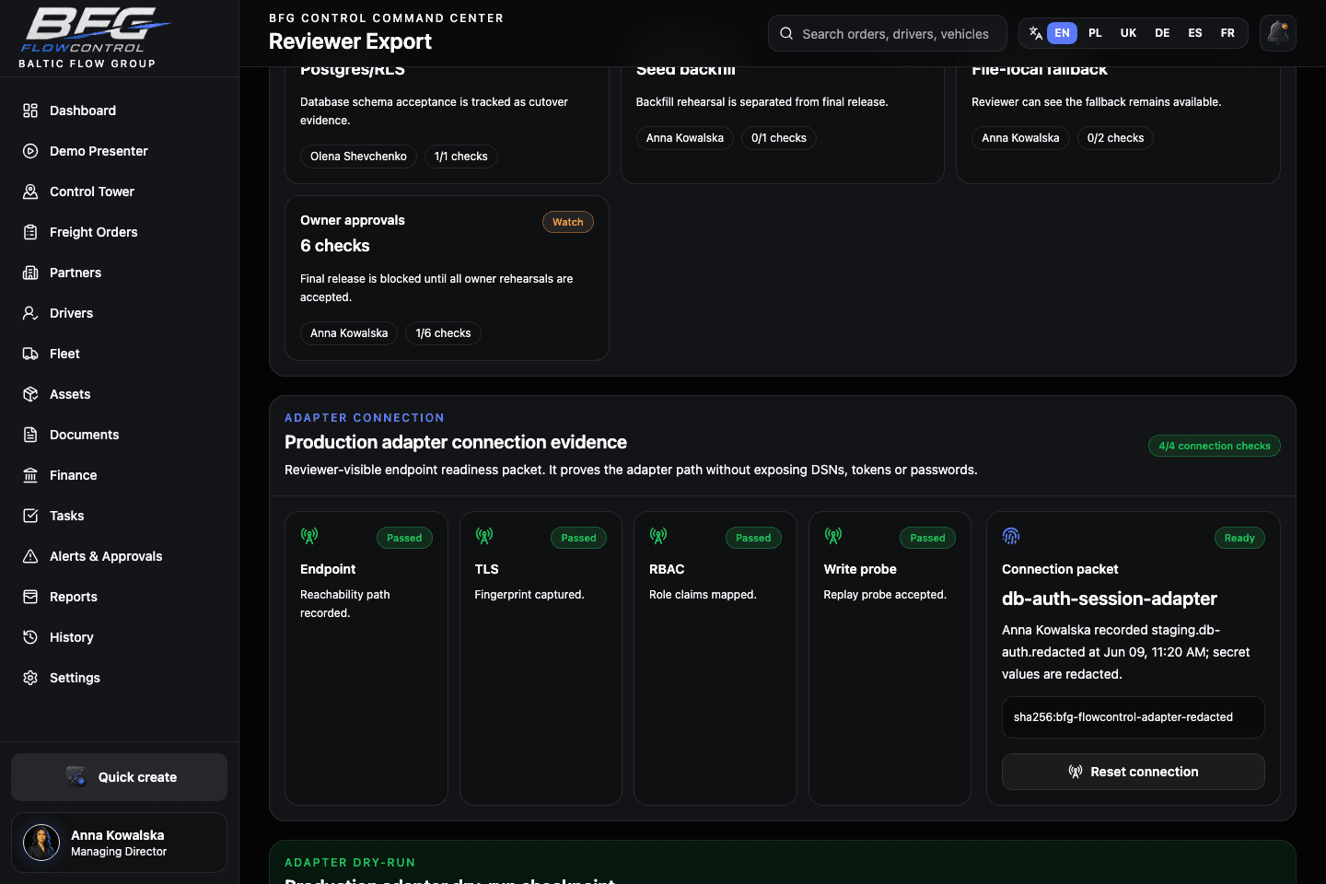Screen dimensions: 1326x884
Task: Open notifications bell icon
Action: (1277, 33)
